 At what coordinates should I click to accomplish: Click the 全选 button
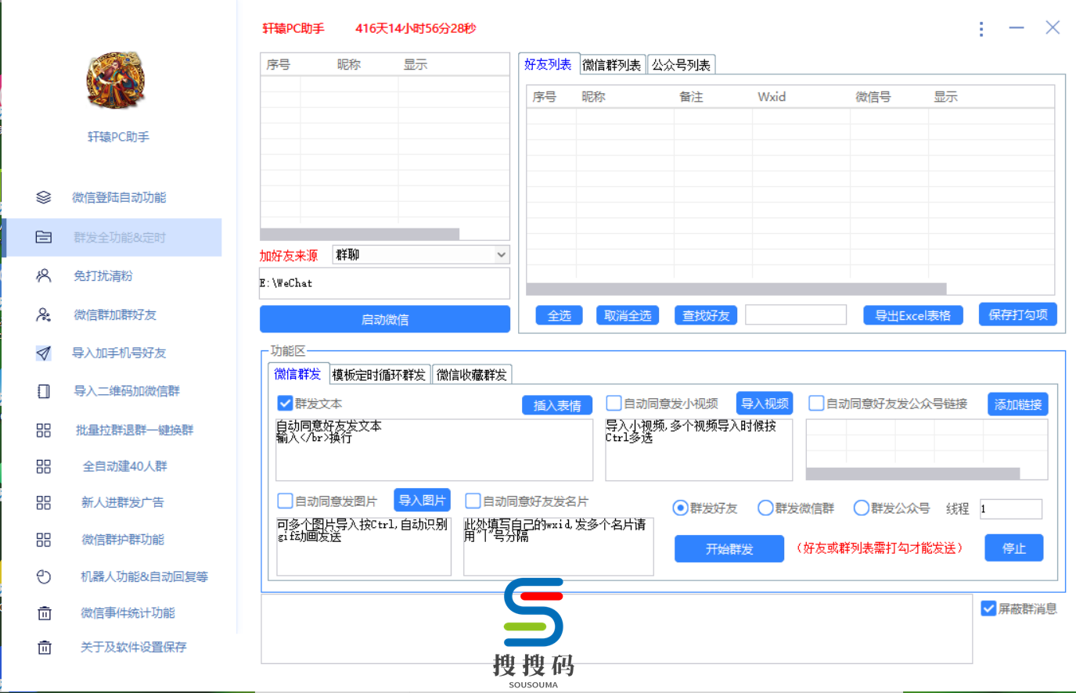[560, 315]
